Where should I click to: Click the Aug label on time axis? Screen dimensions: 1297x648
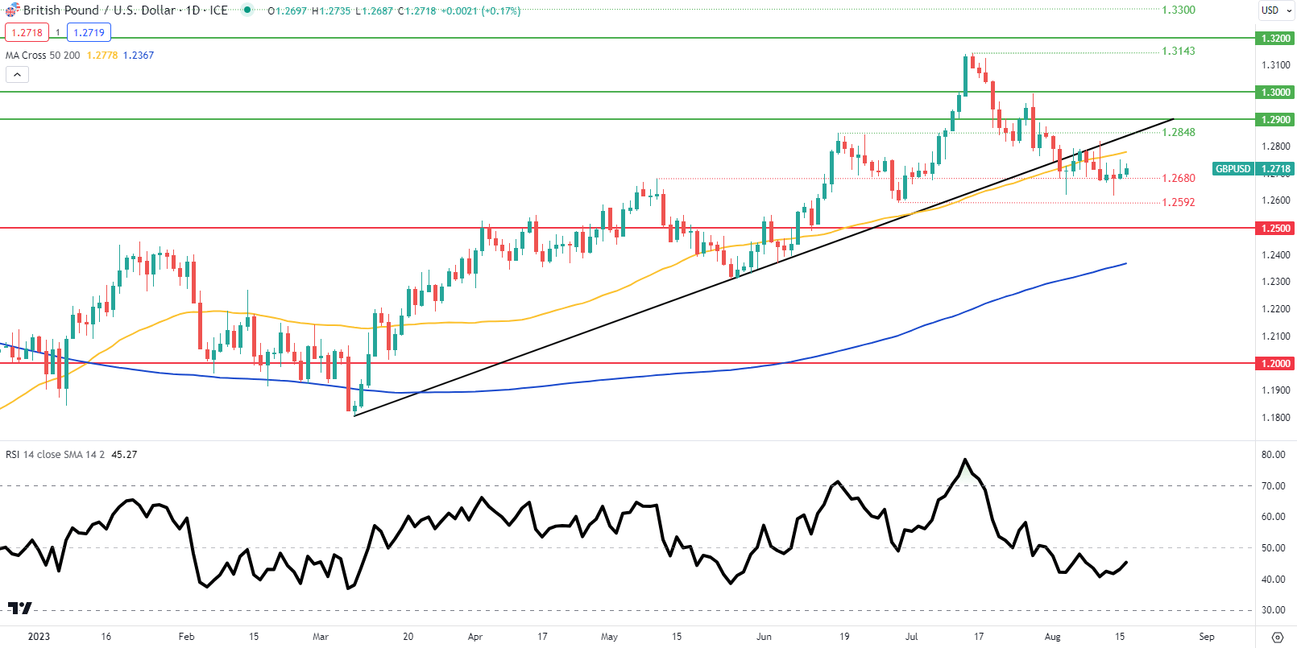(1052, 637)
